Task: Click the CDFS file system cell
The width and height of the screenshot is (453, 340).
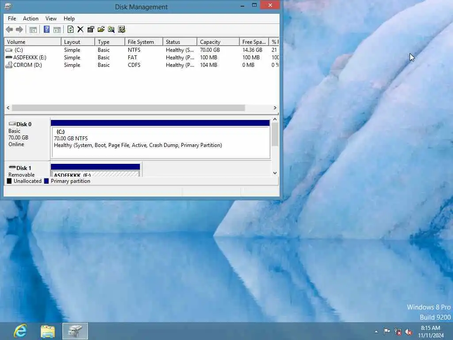Action: click(134, 65)
